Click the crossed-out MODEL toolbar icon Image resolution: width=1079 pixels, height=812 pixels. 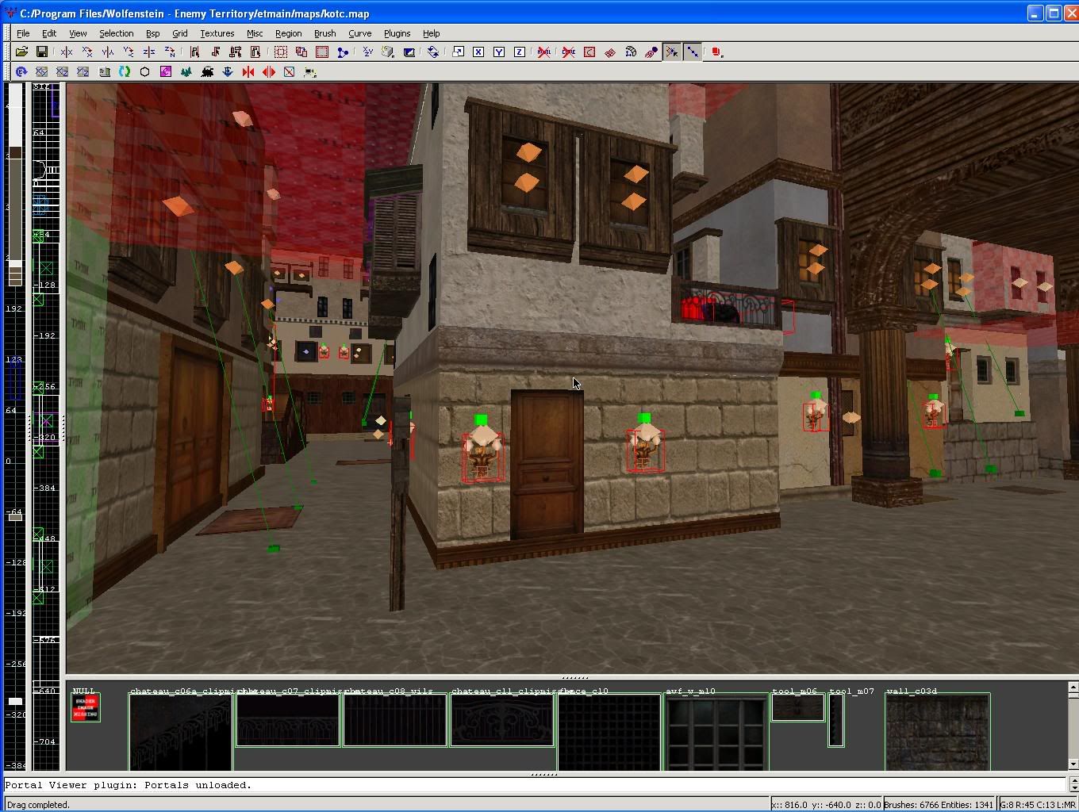click(544, 52)
